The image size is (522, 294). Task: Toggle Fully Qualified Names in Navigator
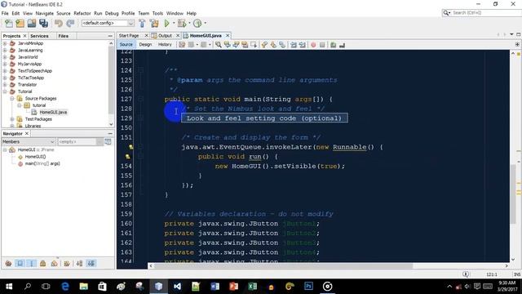67,263
